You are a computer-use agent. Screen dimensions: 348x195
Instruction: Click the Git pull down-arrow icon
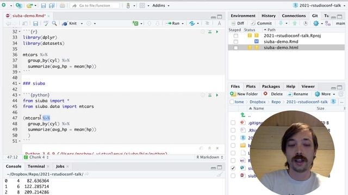pos(281,23)
